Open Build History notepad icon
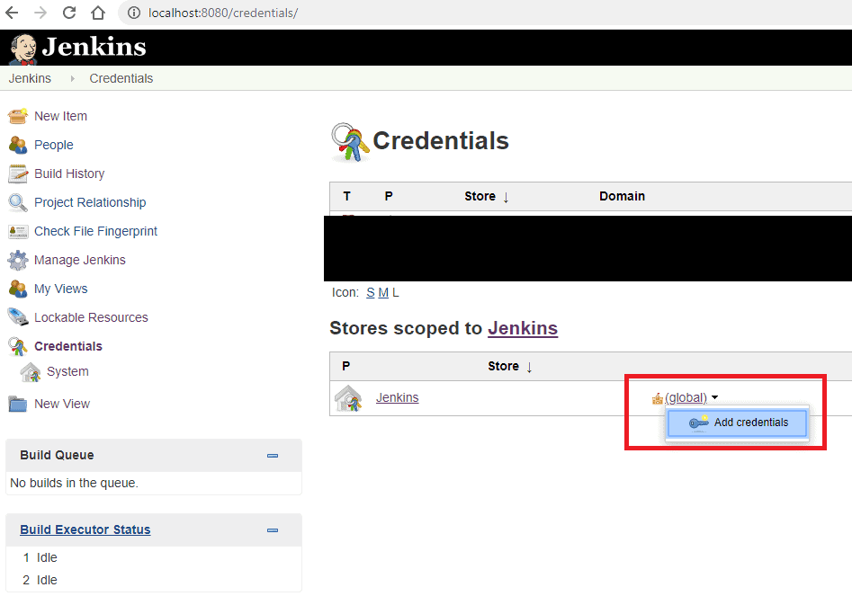Screen dimensions: 852x614 point(18,174)
